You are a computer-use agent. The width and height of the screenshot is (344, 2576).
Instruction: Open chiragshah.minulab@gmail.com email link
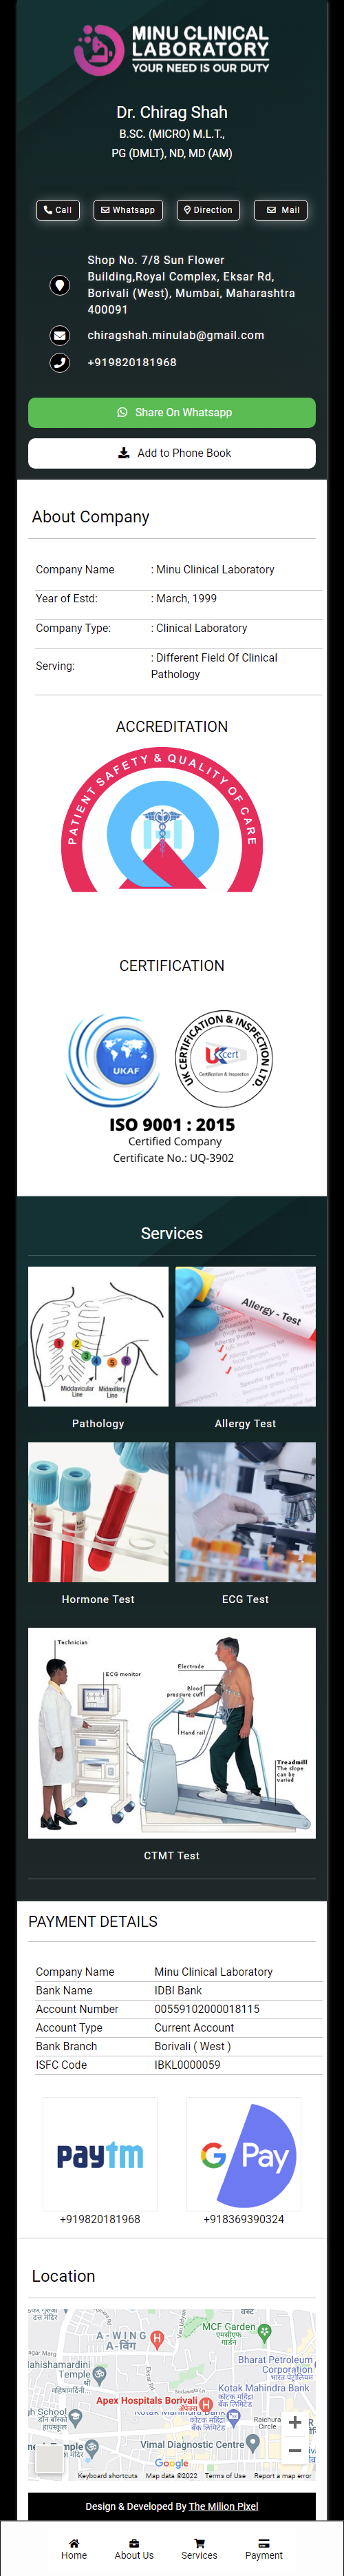click(x=175, y=335)
